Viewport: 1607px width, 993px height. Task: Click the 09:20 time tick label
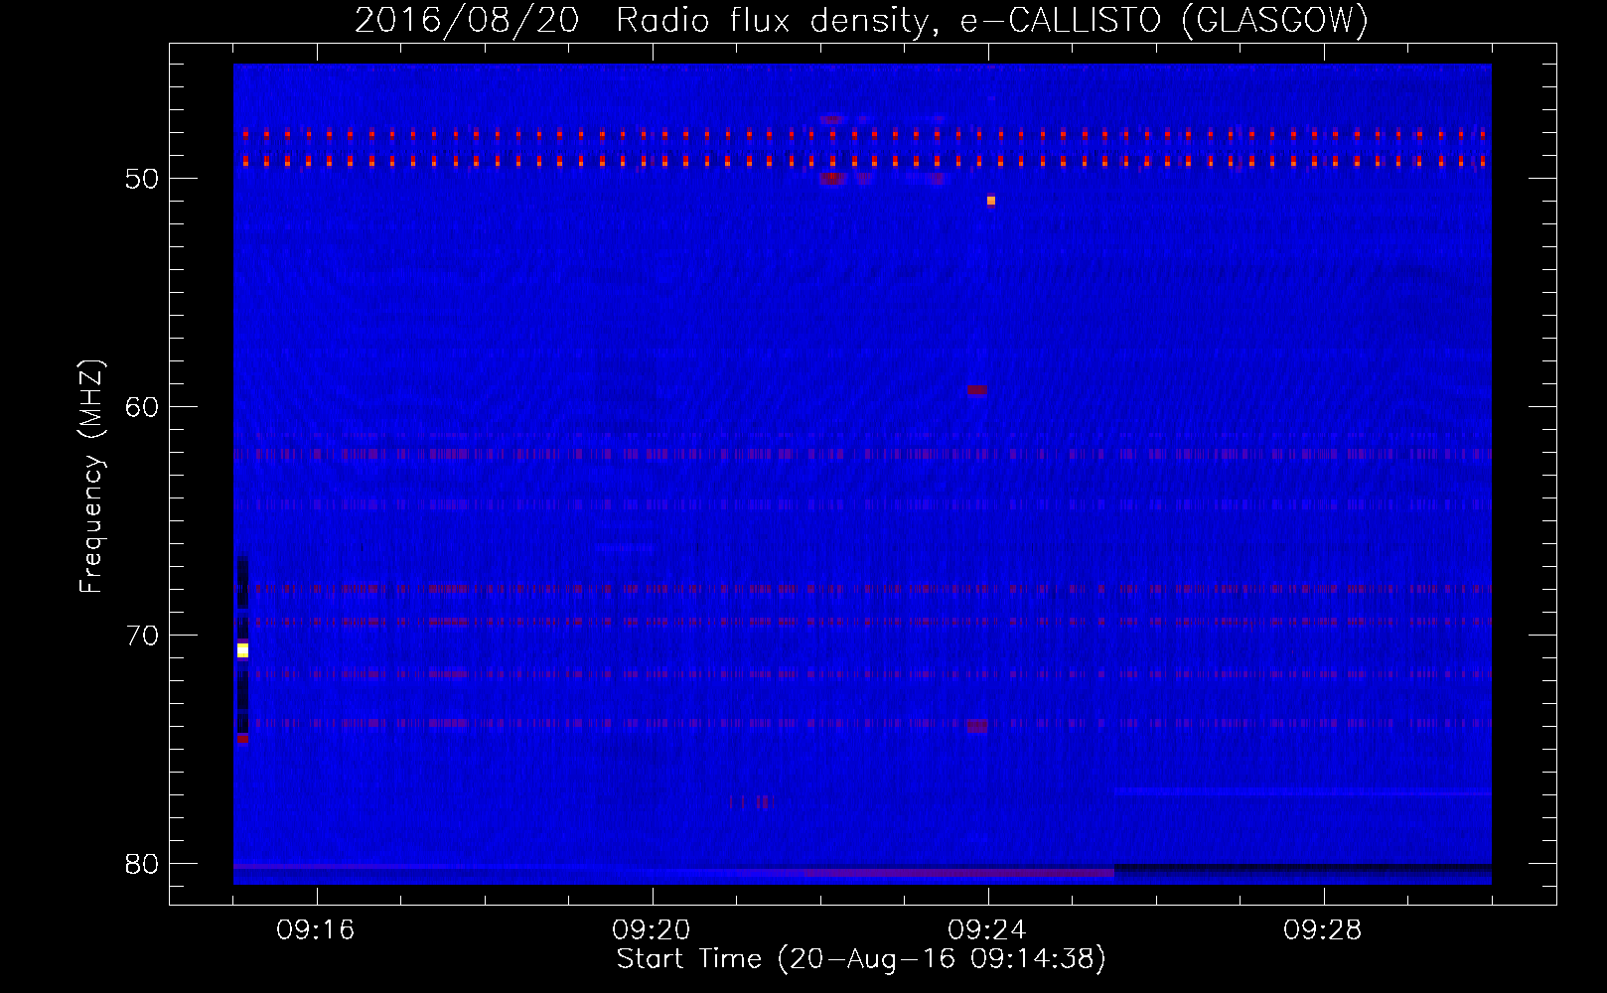pyautogui.click(x=652, y=930)
